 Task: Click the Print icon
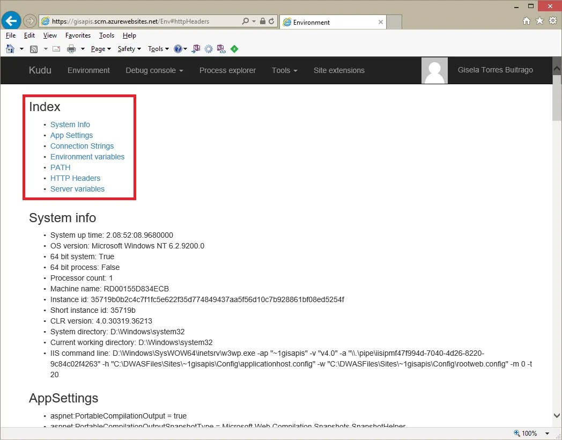click(71, 49)
